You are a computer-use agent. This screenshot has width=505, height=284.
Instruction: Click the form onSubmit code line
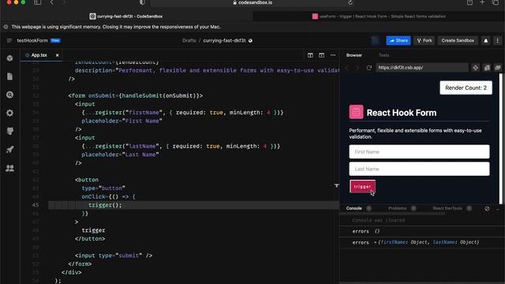(x=135, y=95)
